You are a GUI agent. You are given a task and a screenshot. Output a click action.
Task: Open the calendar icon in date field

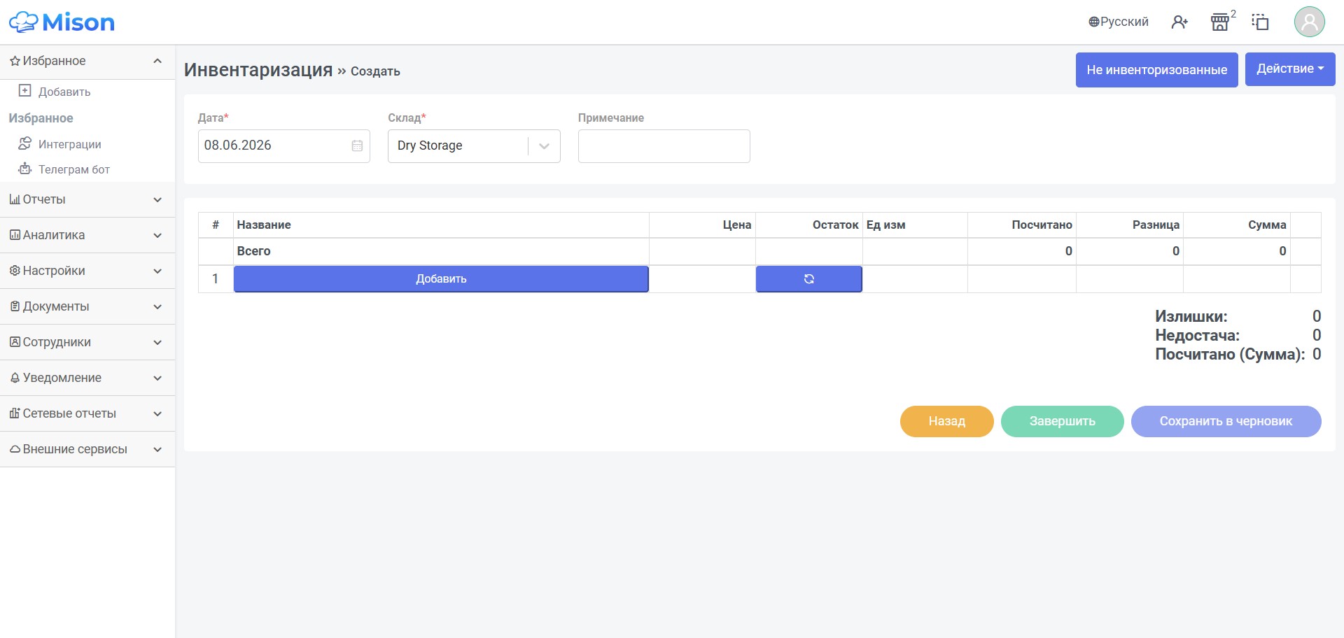pos(357,146)
